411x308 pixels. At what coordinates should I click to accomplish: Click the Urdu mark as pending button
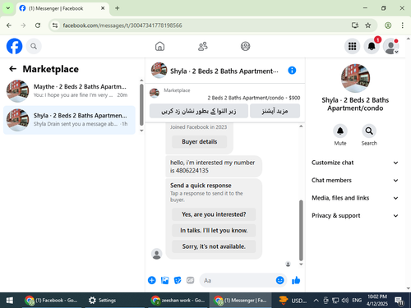point(199,111)
